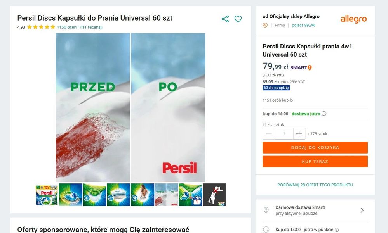Click the SMART! logo beside price

301,67
